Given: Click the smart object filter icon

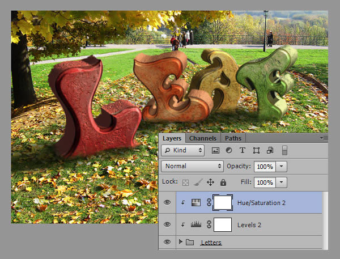Looking at the screenshot, I should [x=270, y=151].
